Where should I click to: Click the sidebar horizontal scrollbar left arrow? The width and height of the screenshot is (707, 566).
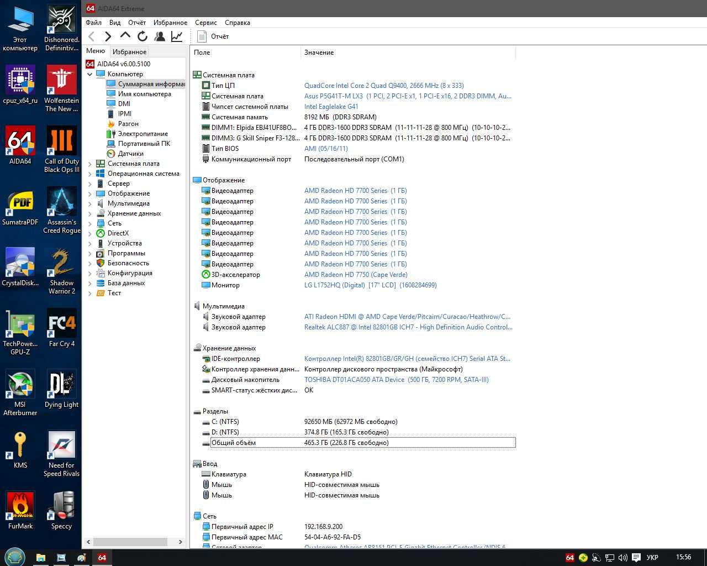pyautogui.click(x=89, y=542)
